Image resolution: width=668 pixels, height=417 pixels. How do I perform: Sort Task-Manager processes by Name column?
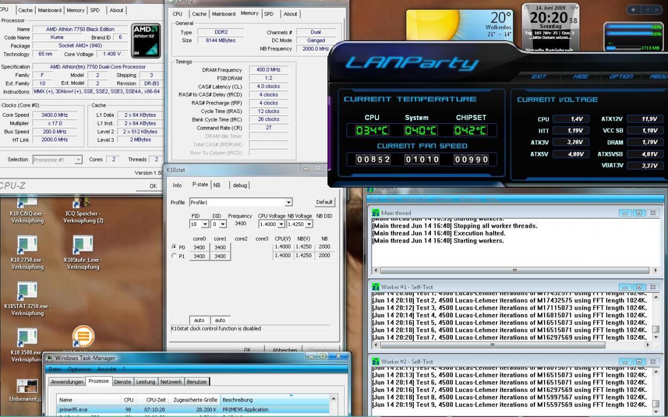pos(89,399)
